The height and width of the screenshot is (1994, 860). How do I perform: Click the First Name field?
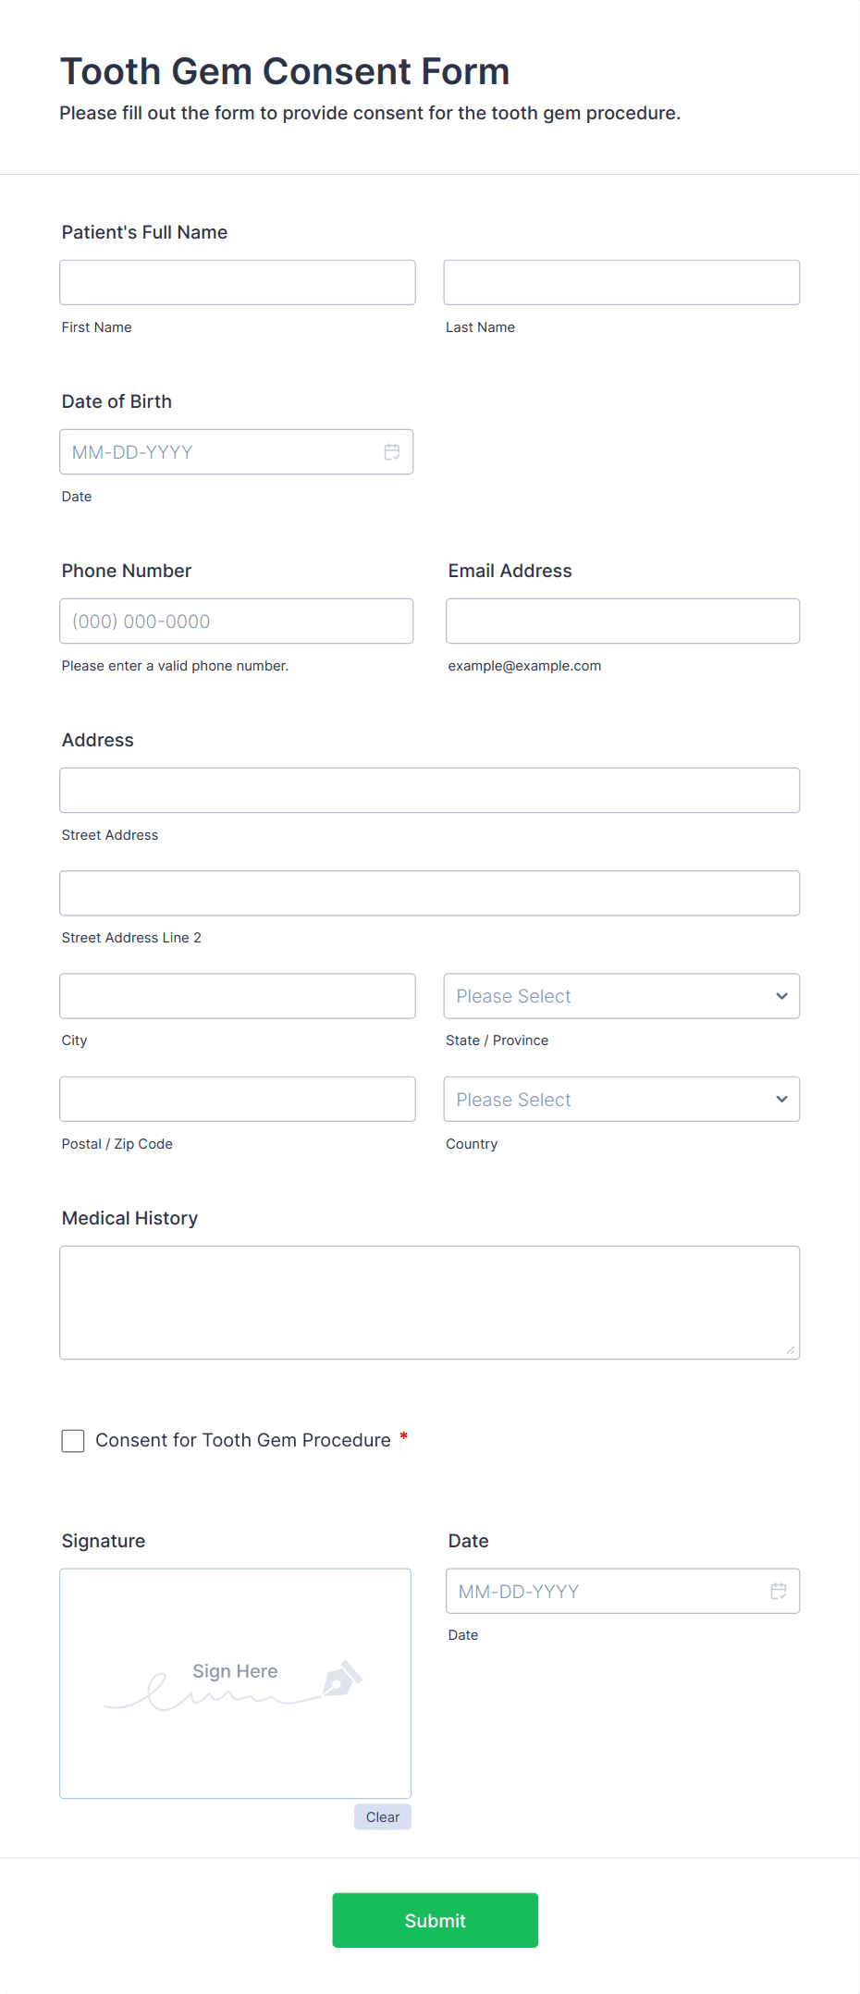[x=237, y=282]
